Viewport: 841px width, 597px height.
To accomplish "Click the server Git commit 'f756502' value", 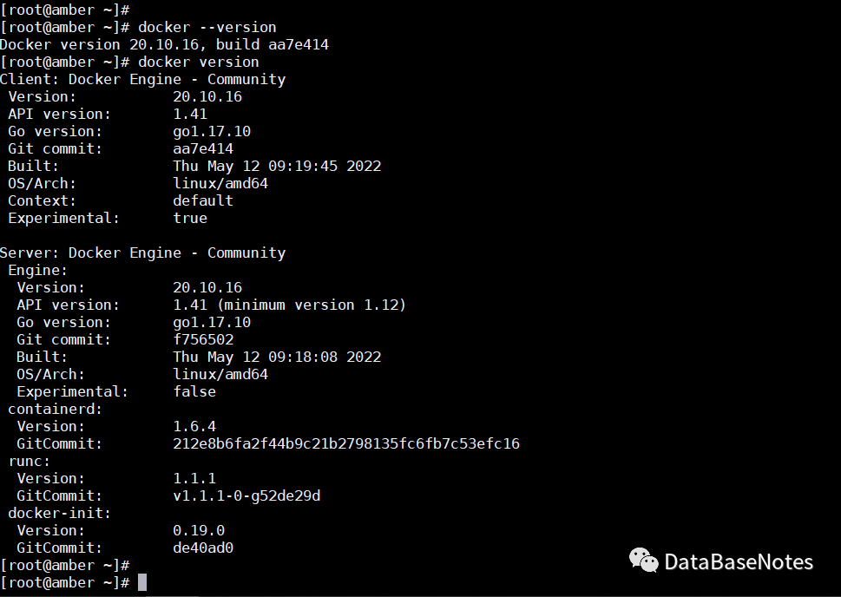I will 203,339.
